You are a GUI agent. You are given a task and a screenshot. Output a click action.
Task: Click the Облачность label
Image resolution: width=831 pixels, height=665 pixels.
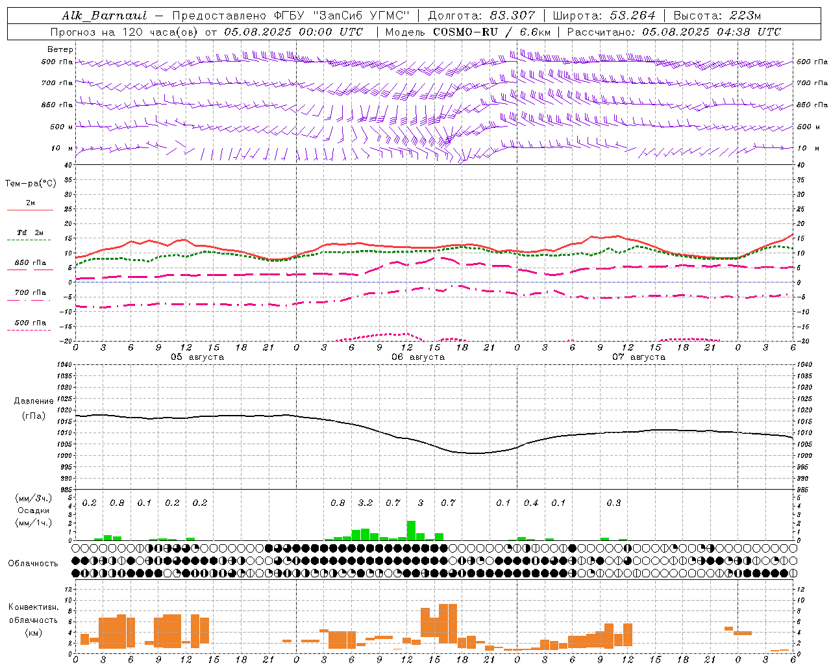(33, 564)
